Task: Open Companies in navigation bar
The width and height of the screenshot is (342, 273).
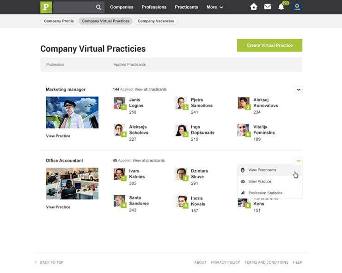Action: click(x=122, y=7)
